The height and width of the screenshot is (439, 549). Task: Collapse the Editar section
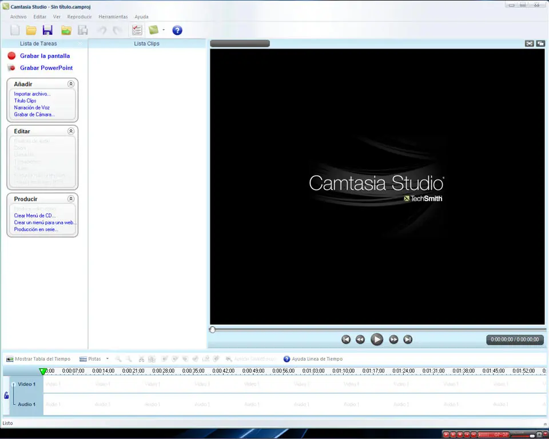(x=71, y=131)
